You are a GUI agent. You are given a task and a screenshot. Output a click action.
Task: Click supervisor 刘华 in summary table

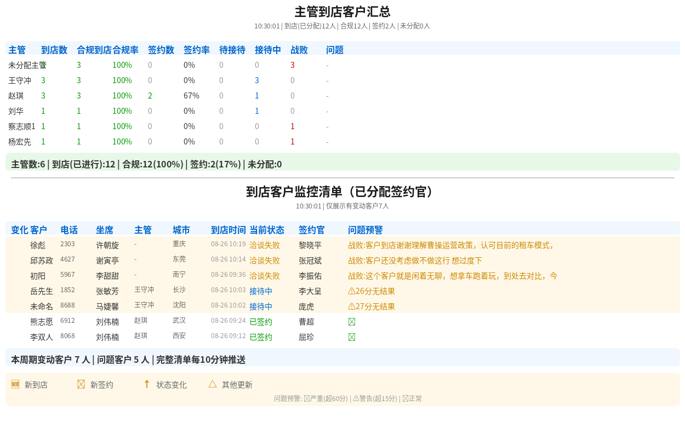pyautogui.click(x=16, y=111)
